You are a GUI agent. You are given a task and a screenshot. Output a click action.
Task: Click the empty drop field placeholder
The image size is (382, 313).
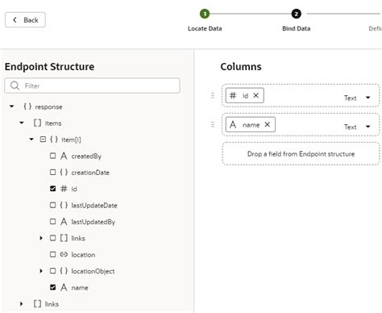(301, 154)
